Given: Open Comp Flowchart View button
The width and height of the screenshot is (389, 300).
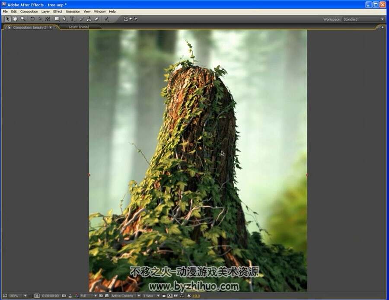Looking at the screenshot, I should 182,296.
